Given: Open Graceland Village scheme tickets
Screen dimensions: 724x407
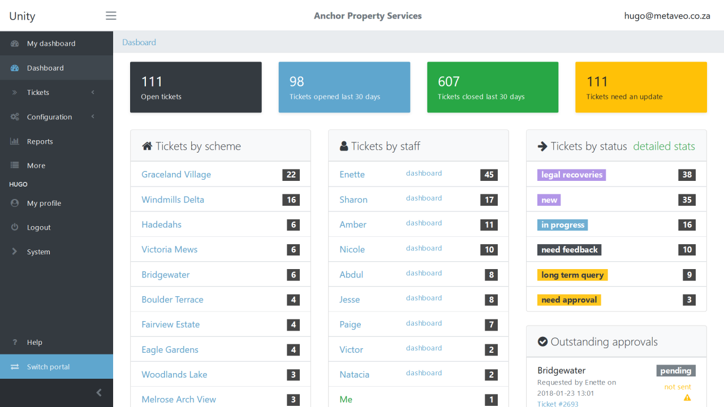Looking at the screenshot, I should coord(176,175).
